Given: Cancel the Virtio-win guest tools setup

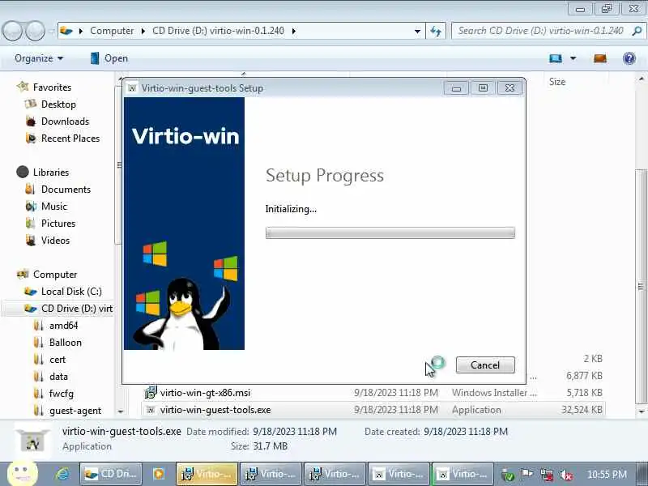Looking at the screenshot, I should tap(485, 365).
